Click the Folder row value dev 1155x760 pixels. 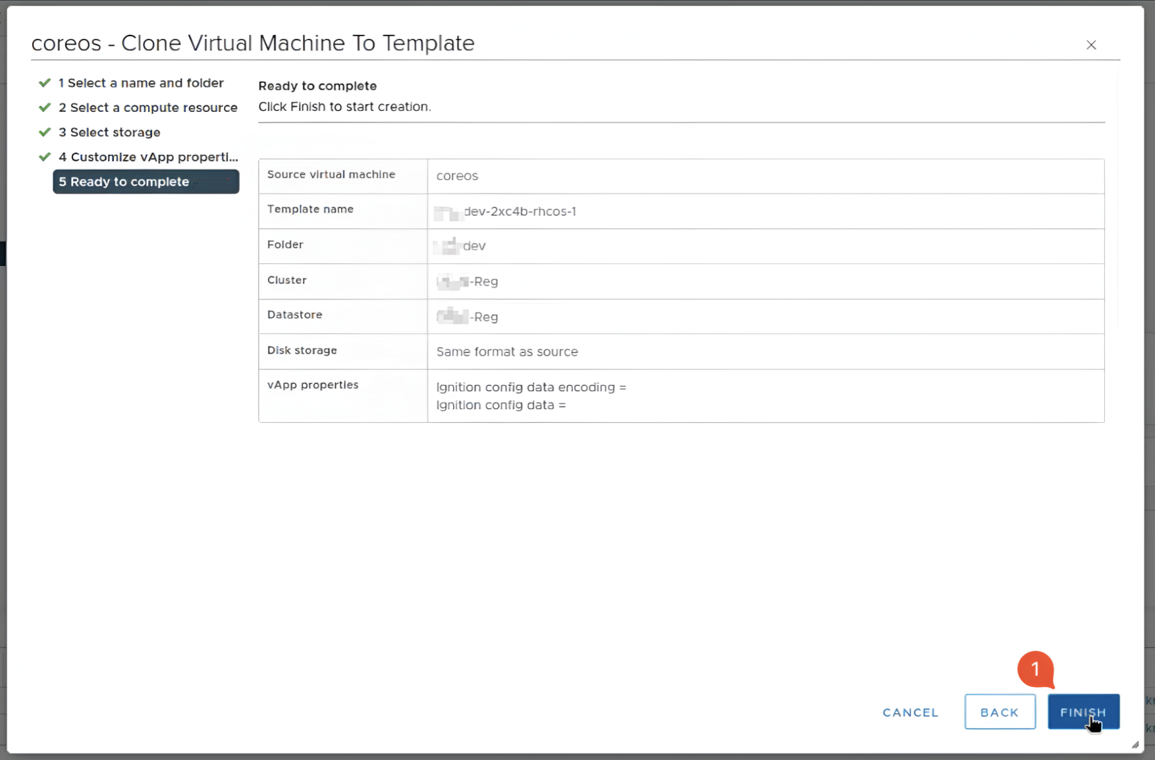click(473, 246)
